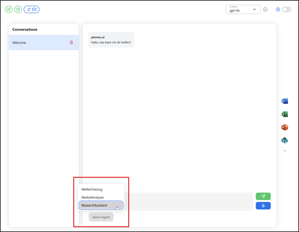Click the Select Agent button
Image resolution: width=299 pixels, height=232 pixels.
101,217
